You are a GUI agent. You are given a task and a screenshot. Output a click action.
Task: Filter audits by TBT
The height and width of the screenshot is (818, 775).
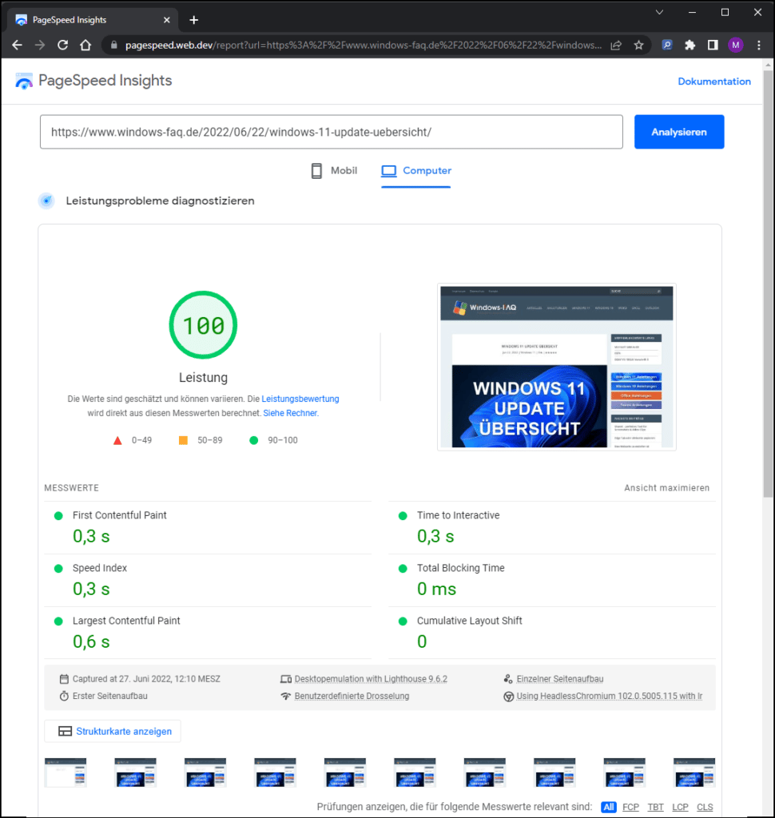click(655, 807)
